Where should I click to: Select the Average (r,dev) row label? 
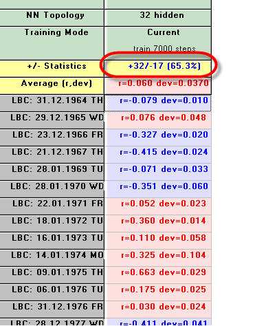pos(52,86)
